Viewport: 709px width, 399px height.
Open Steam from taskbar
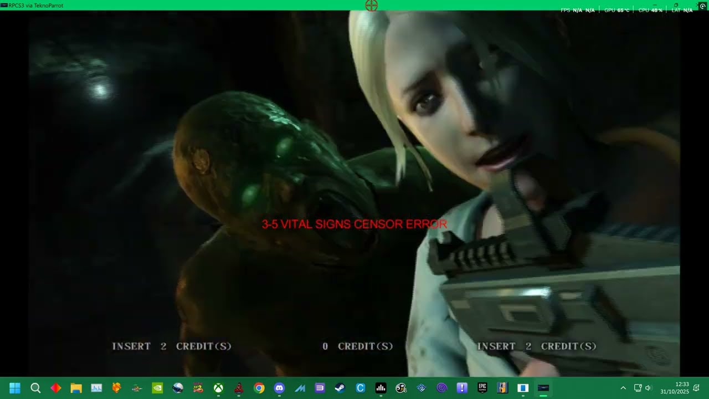[x=340, y=388]
